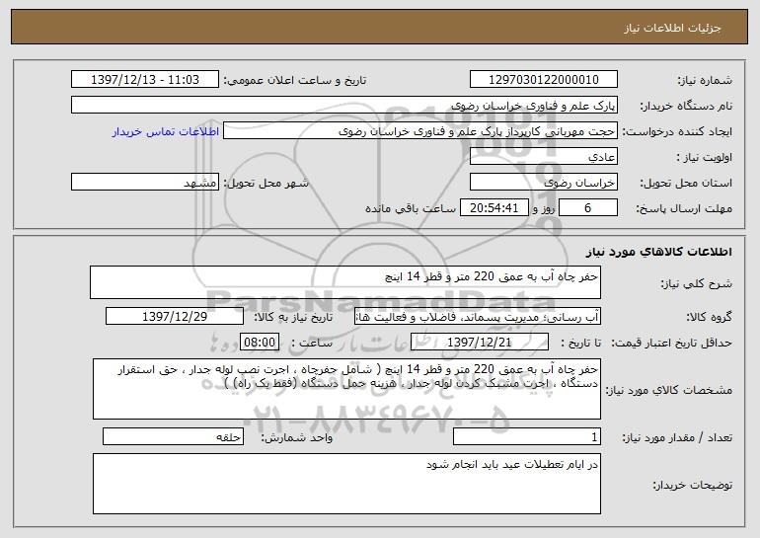The height and width of the screenshot is (538, 760).
Task: Click the delivery city field مشهد
Action: coord(145,182)
